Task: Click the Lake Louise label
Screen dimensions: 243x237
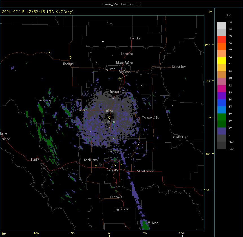Action: pos(5,136)
